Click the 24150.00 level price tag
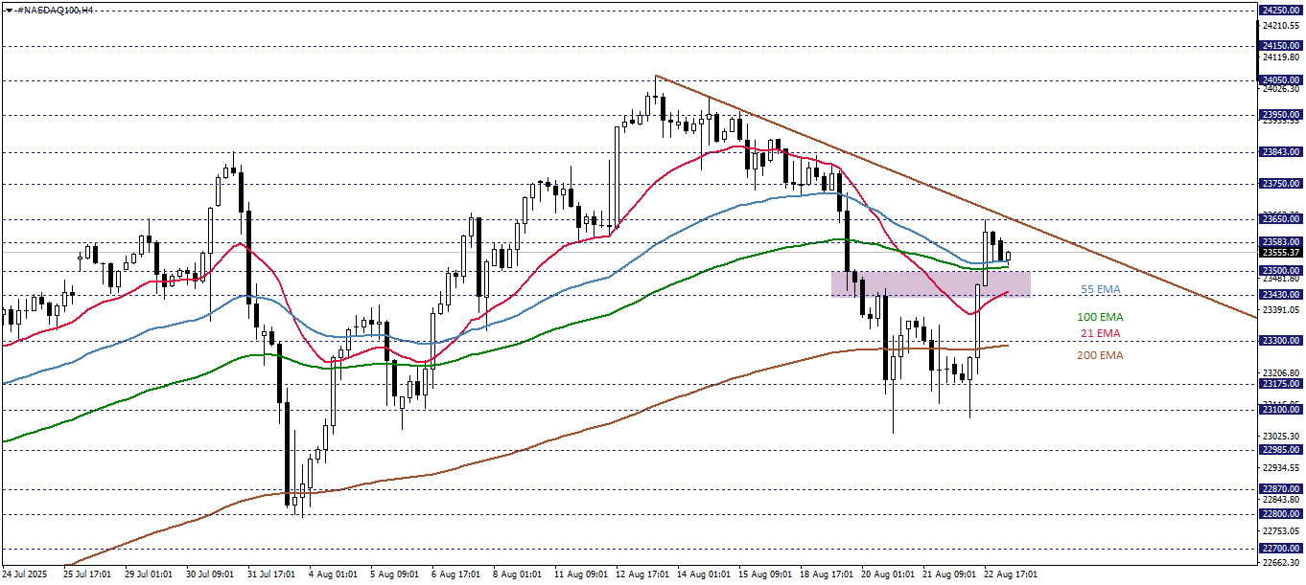This screenshot has width=1306, height=585. [1281, 45]
